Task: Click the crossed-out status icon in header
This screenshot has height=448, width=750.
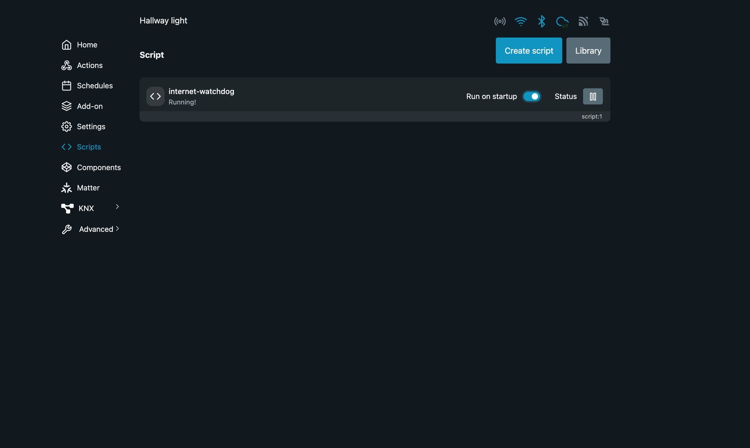Action: click(x=604, y=21)
